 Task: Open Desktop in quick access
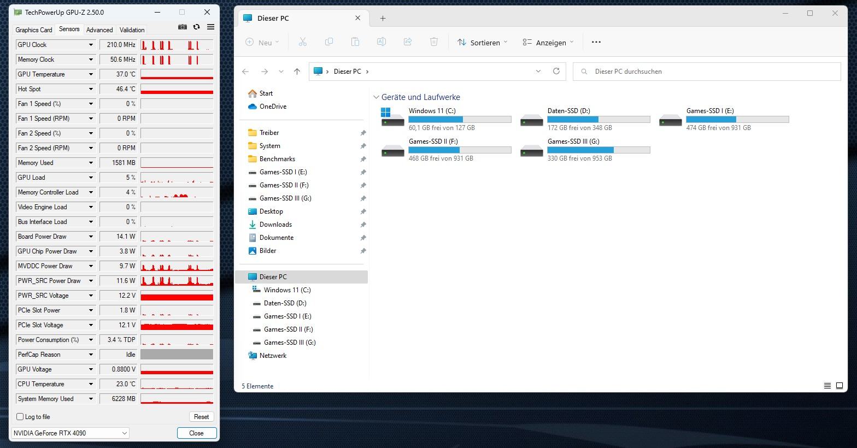point(265,211)
